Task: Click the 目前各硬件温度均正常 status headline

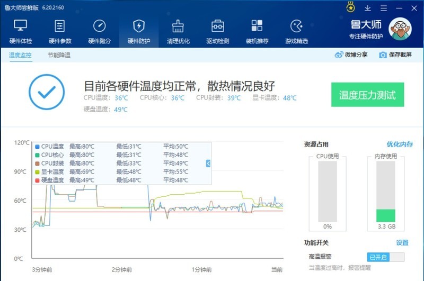Action: 179,86
